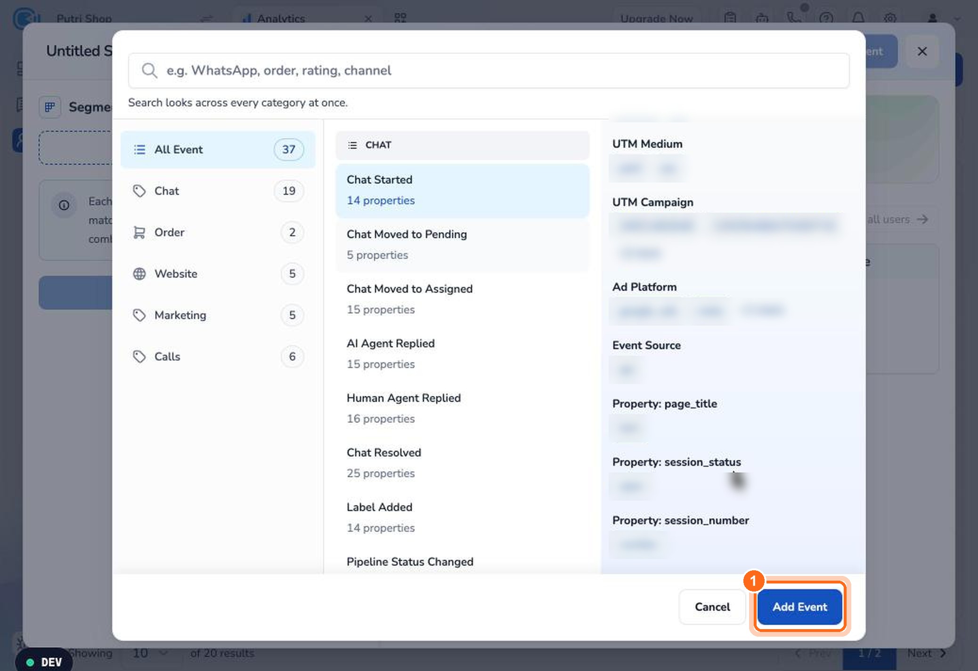Click the Order cart icon
Viewport: 978px width, 671px height.
139,232
